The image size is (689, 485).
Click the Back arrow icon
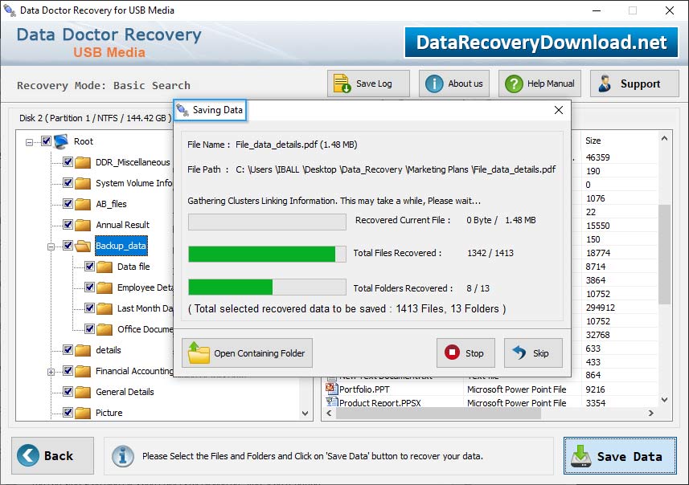(x=28, y=455)
